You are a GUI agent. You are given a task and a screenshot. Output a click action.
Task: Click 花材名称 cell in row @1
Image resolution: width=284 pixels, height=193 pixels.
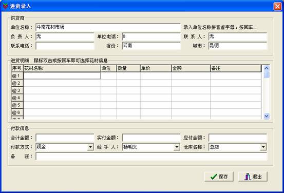point(62,76)
